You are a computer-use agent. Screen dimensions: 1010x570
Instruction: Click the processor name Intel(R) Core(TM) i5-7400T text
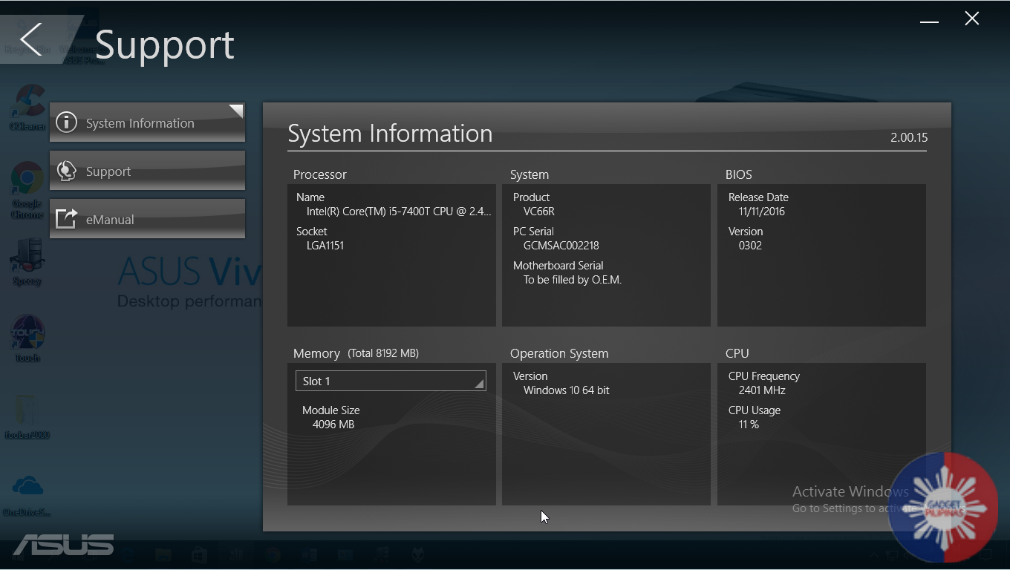(399, 212)
